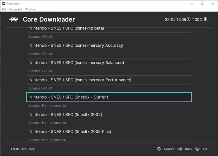Select the bsnes-mercury Accuracy core
Image resolution: width=218 pixels, height=156 pixels.
pyautogui.click(x=109, y=45)
